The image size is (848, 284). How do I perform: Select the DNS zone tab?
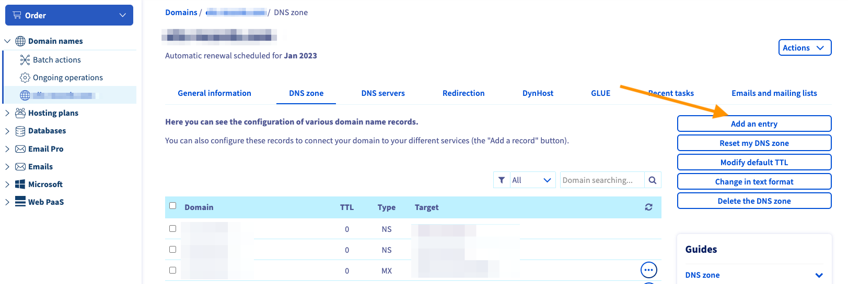(306, 93)
